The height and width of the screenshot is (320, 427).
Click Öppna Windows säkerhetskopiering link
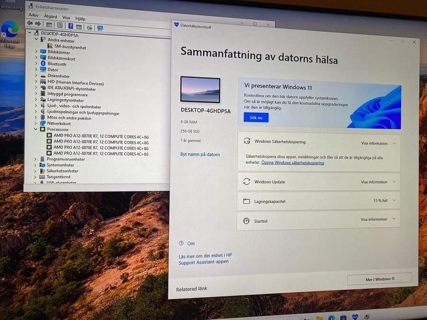(292, 163)
